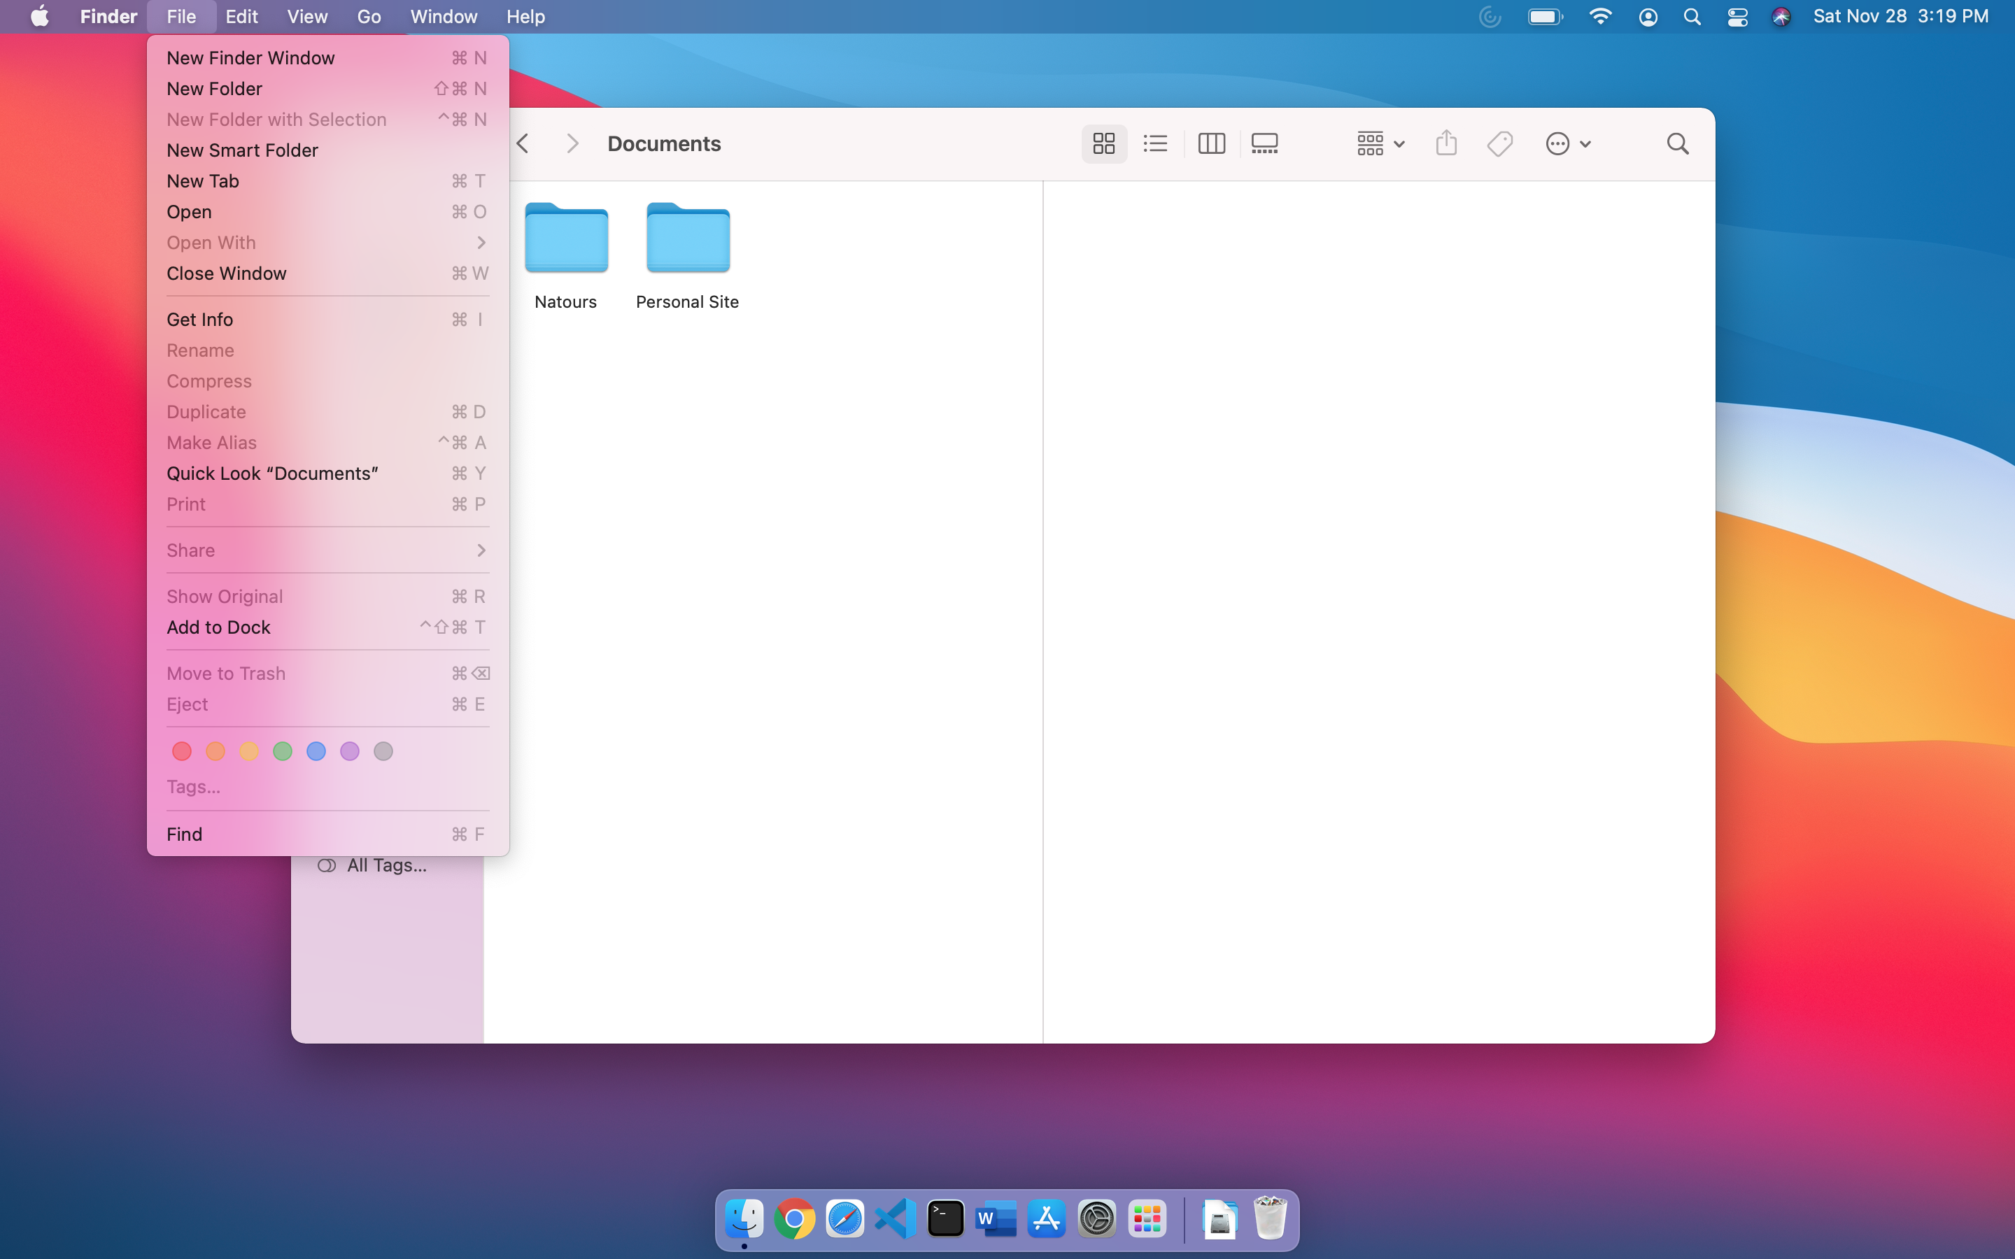Click the Finder app menu
The height and width of the screenshot is (1259, 2015).
tap(108, 17)
